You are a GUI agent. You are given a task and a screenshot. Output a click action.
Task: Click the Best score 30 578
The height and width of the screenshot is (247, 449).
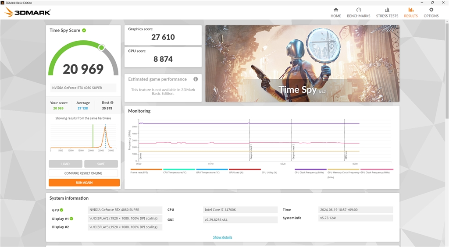107,108
